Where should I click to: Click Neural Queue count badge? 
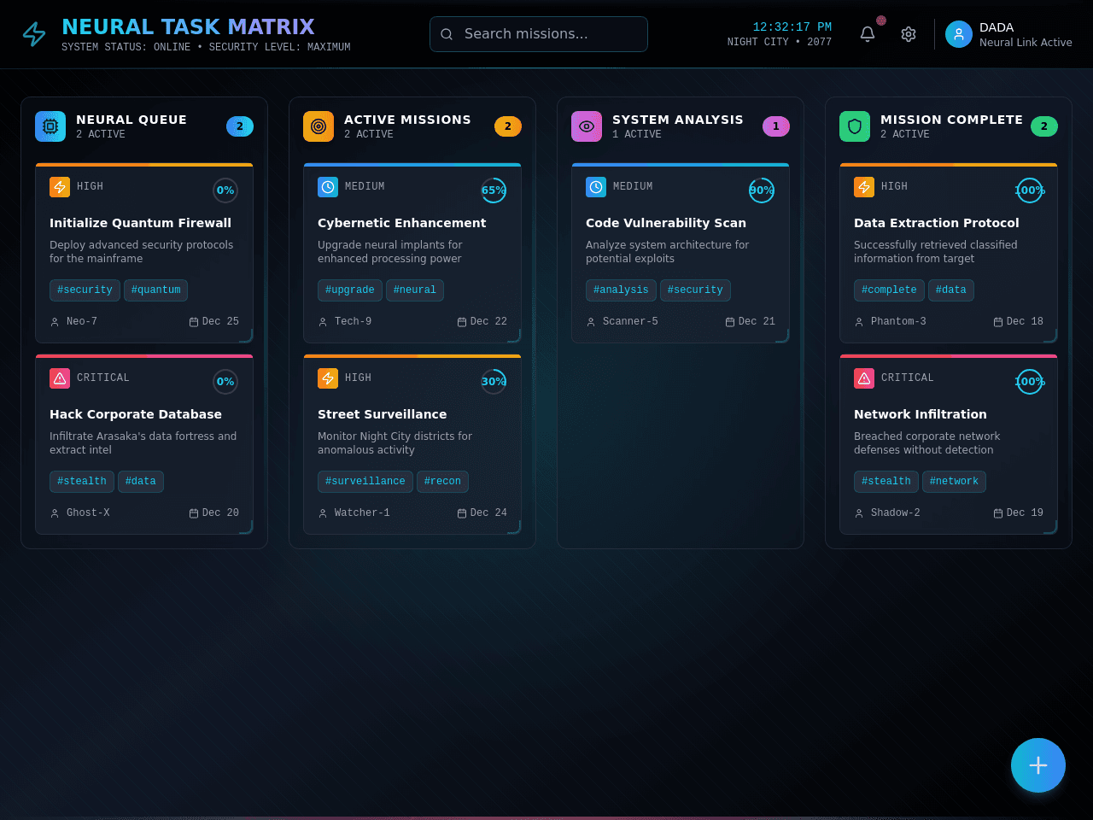[240, 126]
